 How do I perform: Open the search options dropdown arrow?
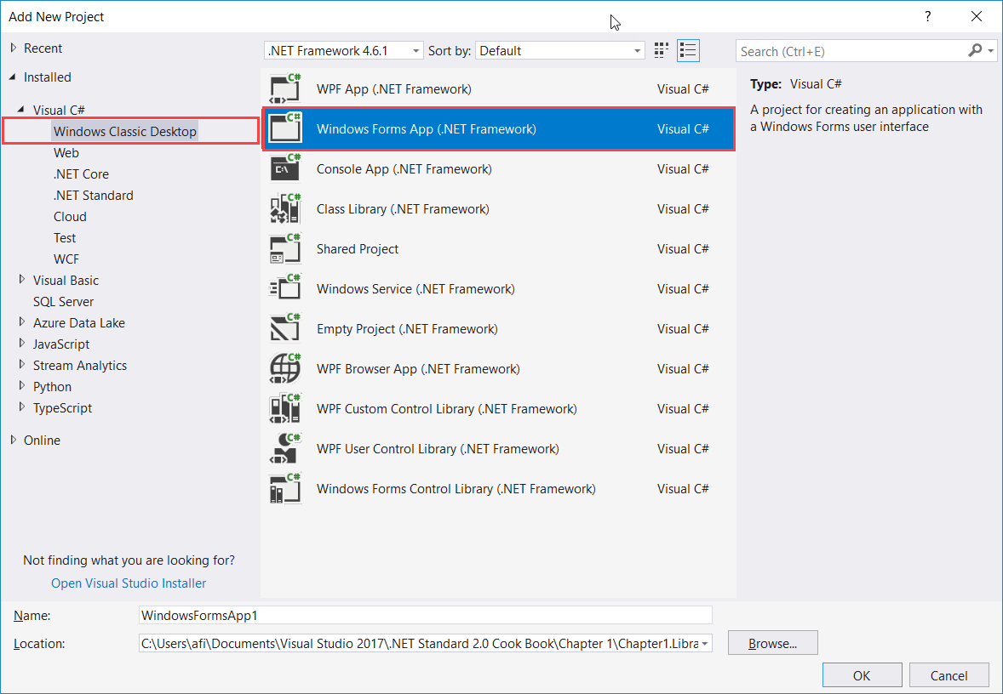[991, 50]
